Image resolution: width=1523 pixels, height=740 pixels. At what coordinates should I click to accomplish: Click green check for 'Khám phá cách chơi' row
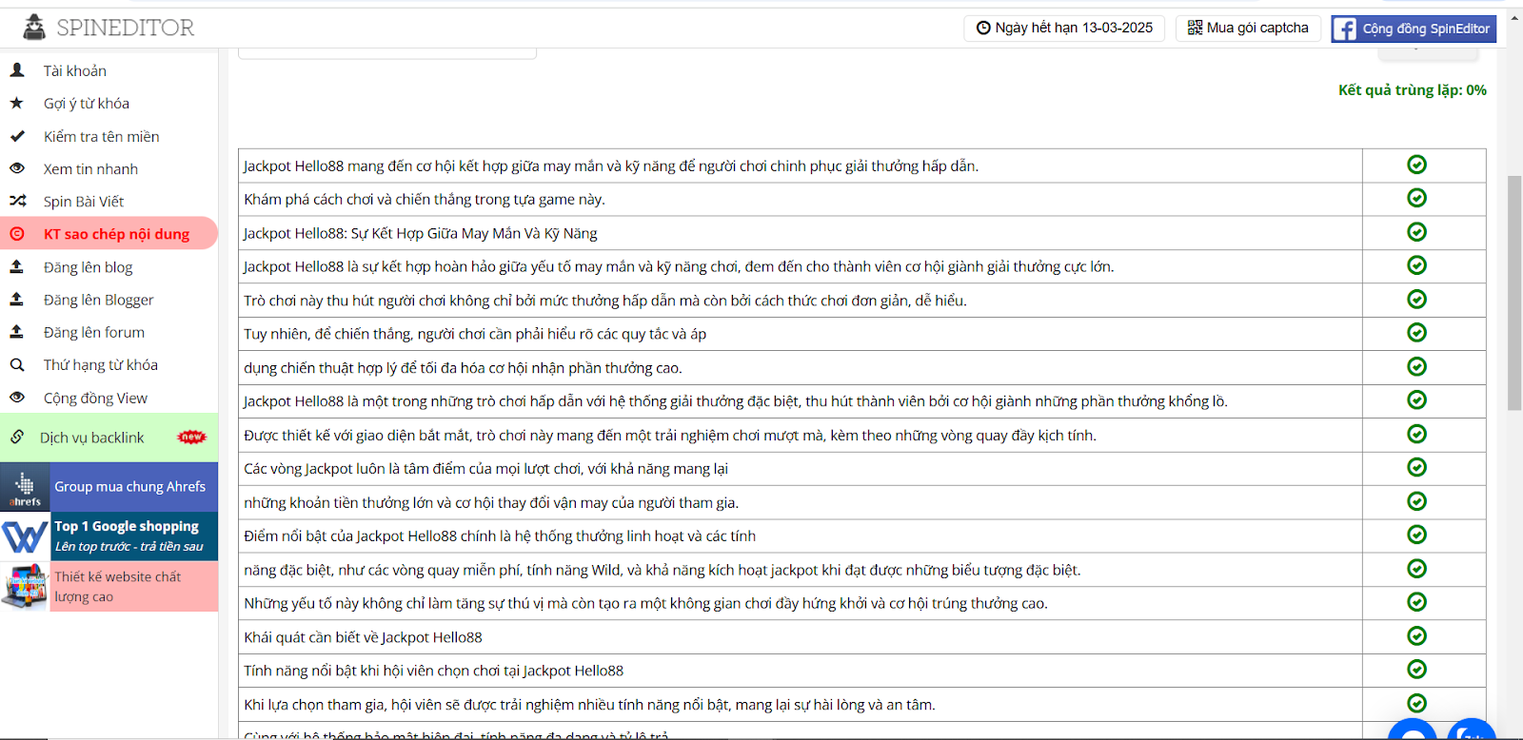[x=1417, y=198]
